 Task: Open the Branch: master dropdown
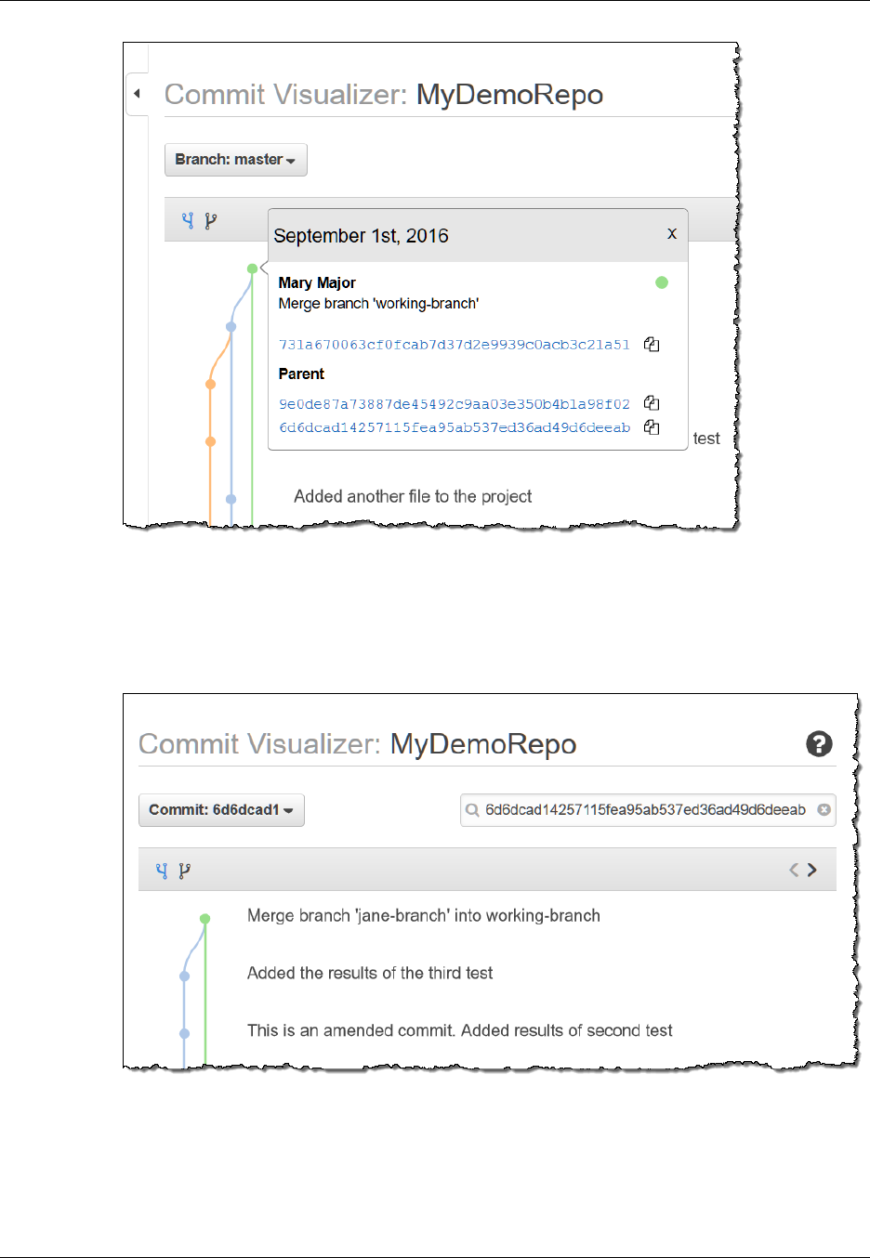[235, 160]
